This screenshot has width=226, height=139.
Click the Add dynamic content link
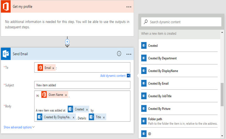coord(113,76)
